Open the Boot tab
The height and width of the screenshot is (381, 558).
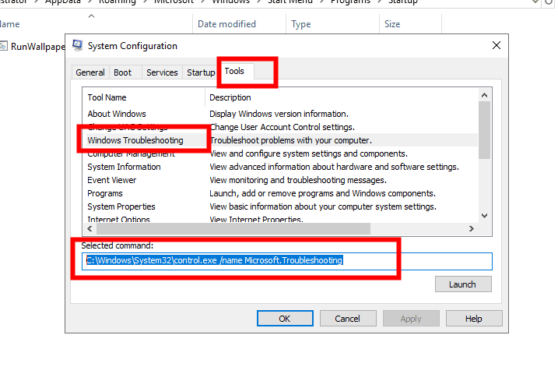[x=122, y=72]
